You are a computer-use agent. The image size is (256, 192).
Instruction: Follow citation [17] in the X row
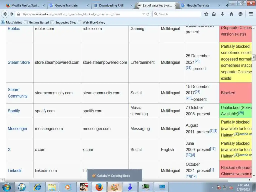213,148
